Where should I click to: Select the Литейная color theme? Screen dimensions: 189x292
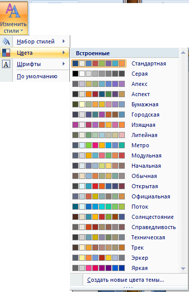point(125,135)
